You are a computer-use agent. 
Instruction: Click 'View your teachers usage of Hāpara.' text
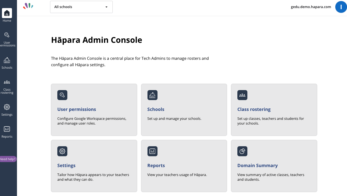pos(177,175)
